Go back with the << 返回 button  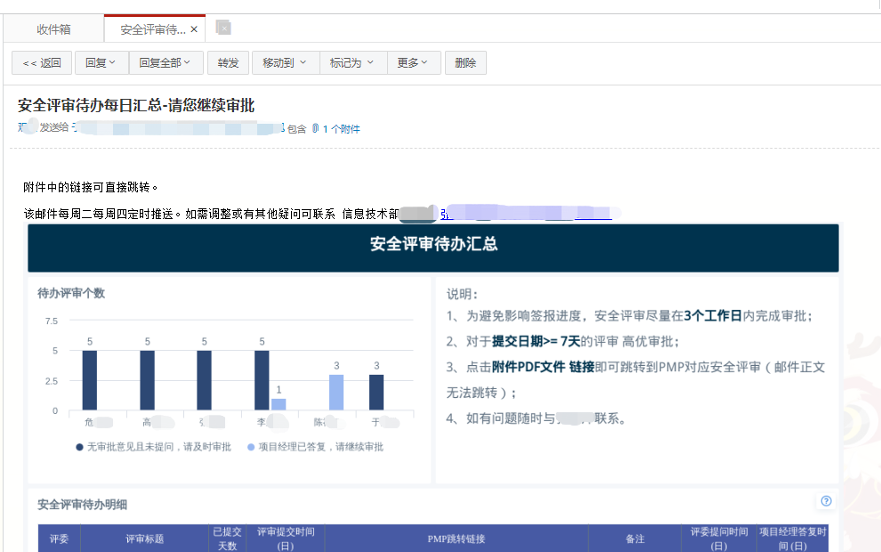point(42,63)
